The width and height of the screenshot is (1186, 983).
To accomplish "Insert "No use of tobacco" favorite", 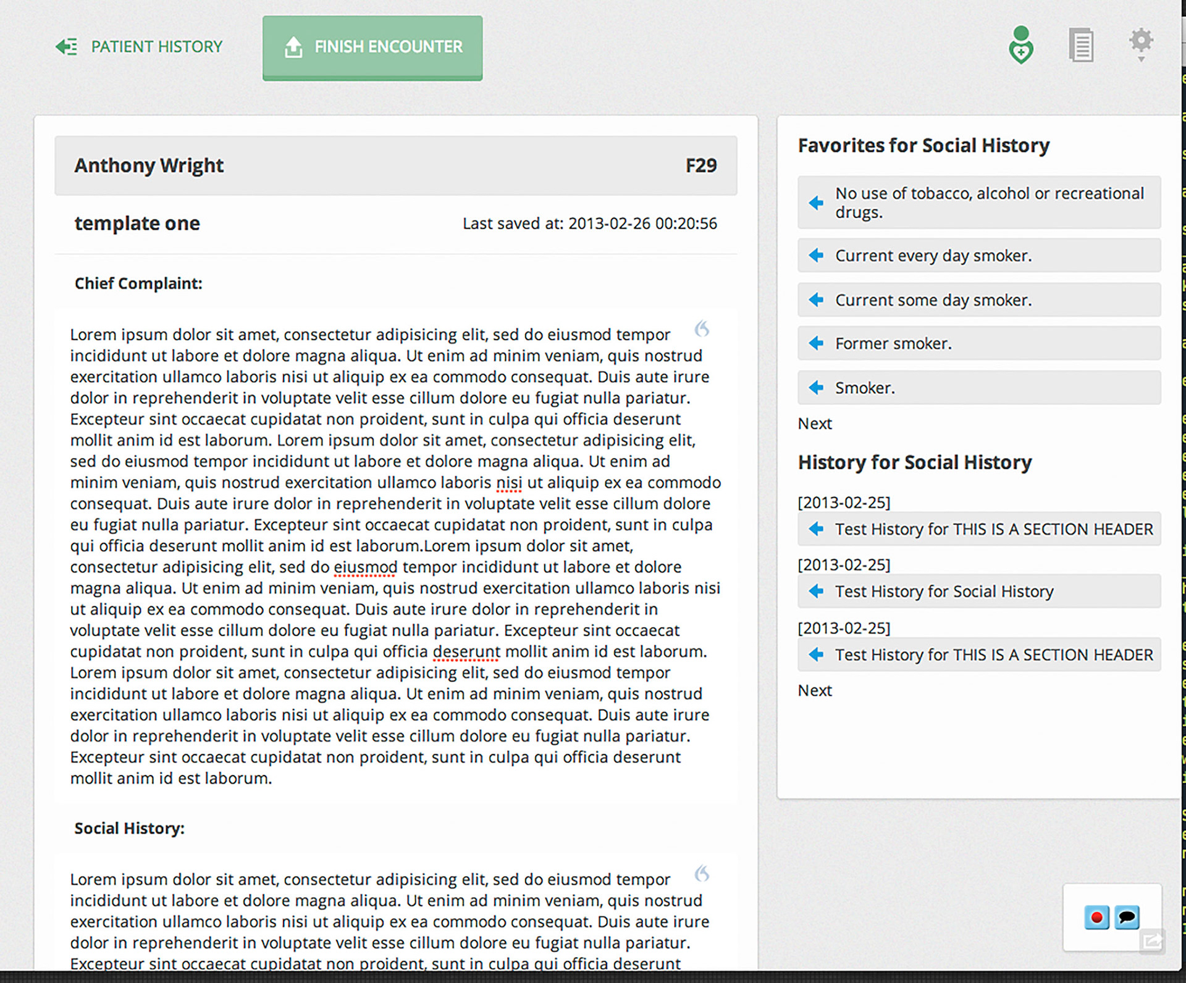I will 816,203.
